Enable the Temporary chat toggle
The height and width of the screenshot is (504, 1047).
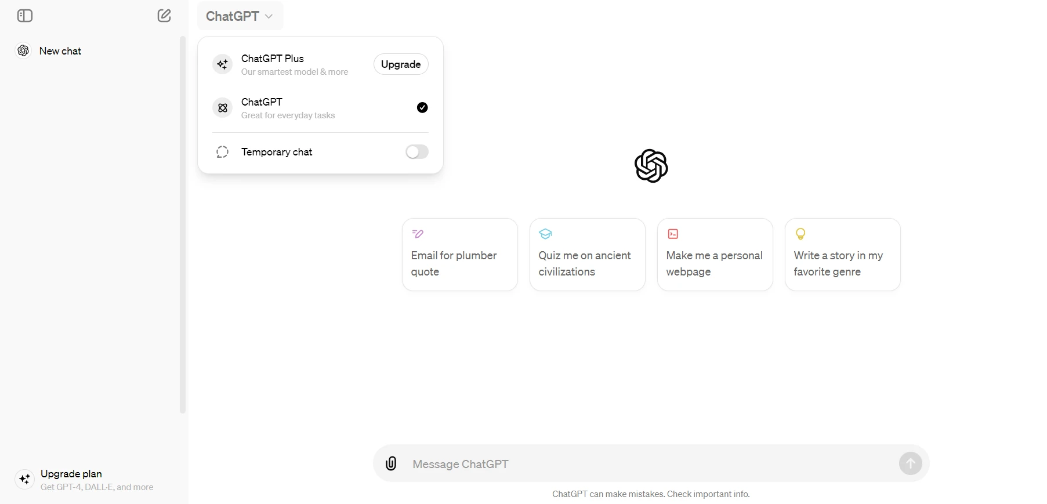tap(416, 152)
